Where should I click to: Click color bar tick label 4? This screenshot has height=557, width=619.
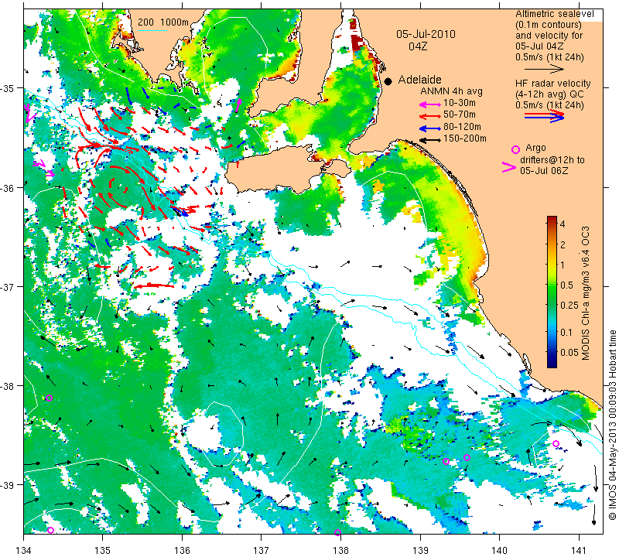(x=563, y=224)
